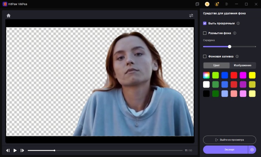Viewport: 261px width, 157px height.
Task: Click the swap arrows icon above the preview
Action: click(191, 16)
